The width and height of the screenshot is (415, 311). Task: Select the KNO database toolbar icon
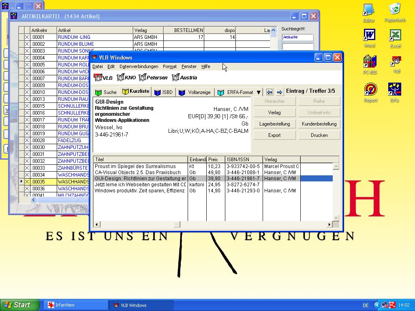[126, 77]
